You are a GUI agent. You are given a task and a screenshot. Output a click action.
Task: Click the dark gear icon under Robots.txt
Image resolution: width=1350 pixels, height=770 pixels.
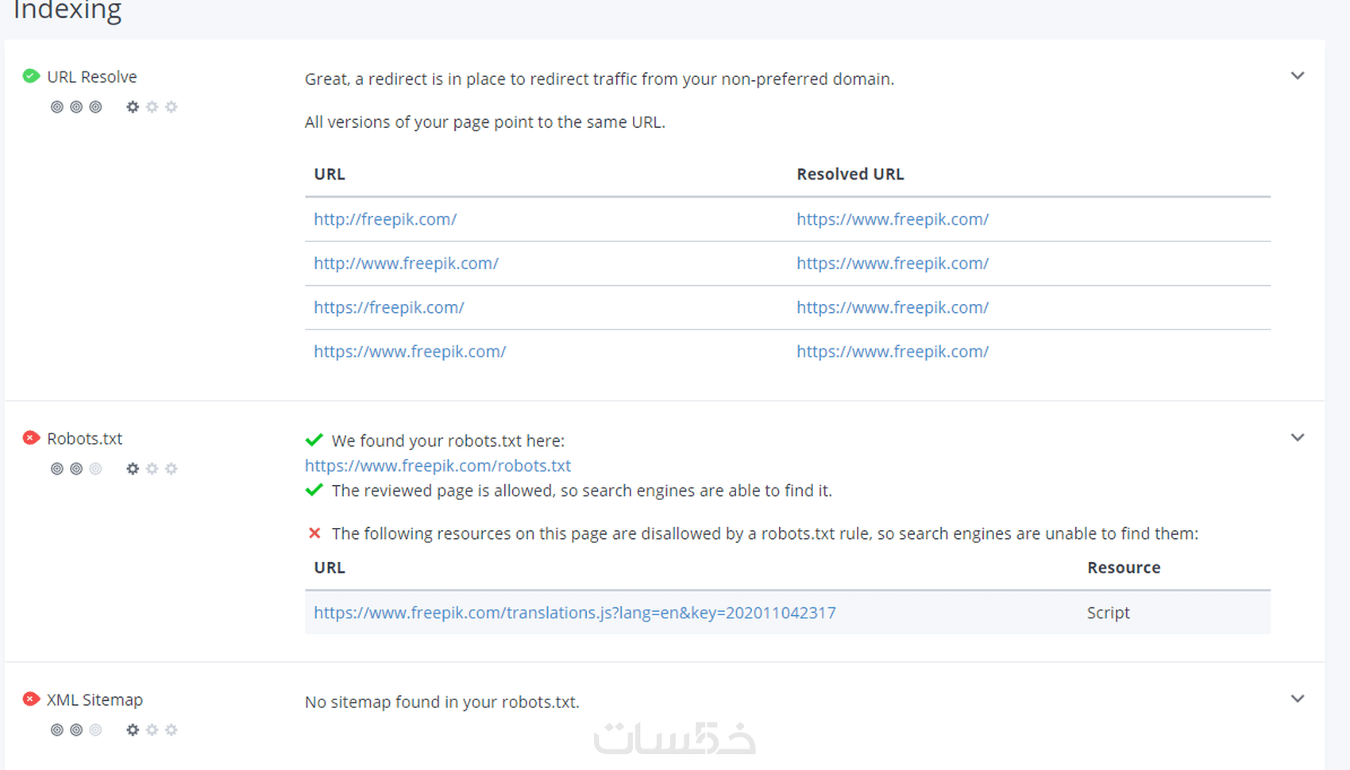(x=133, y=469)
